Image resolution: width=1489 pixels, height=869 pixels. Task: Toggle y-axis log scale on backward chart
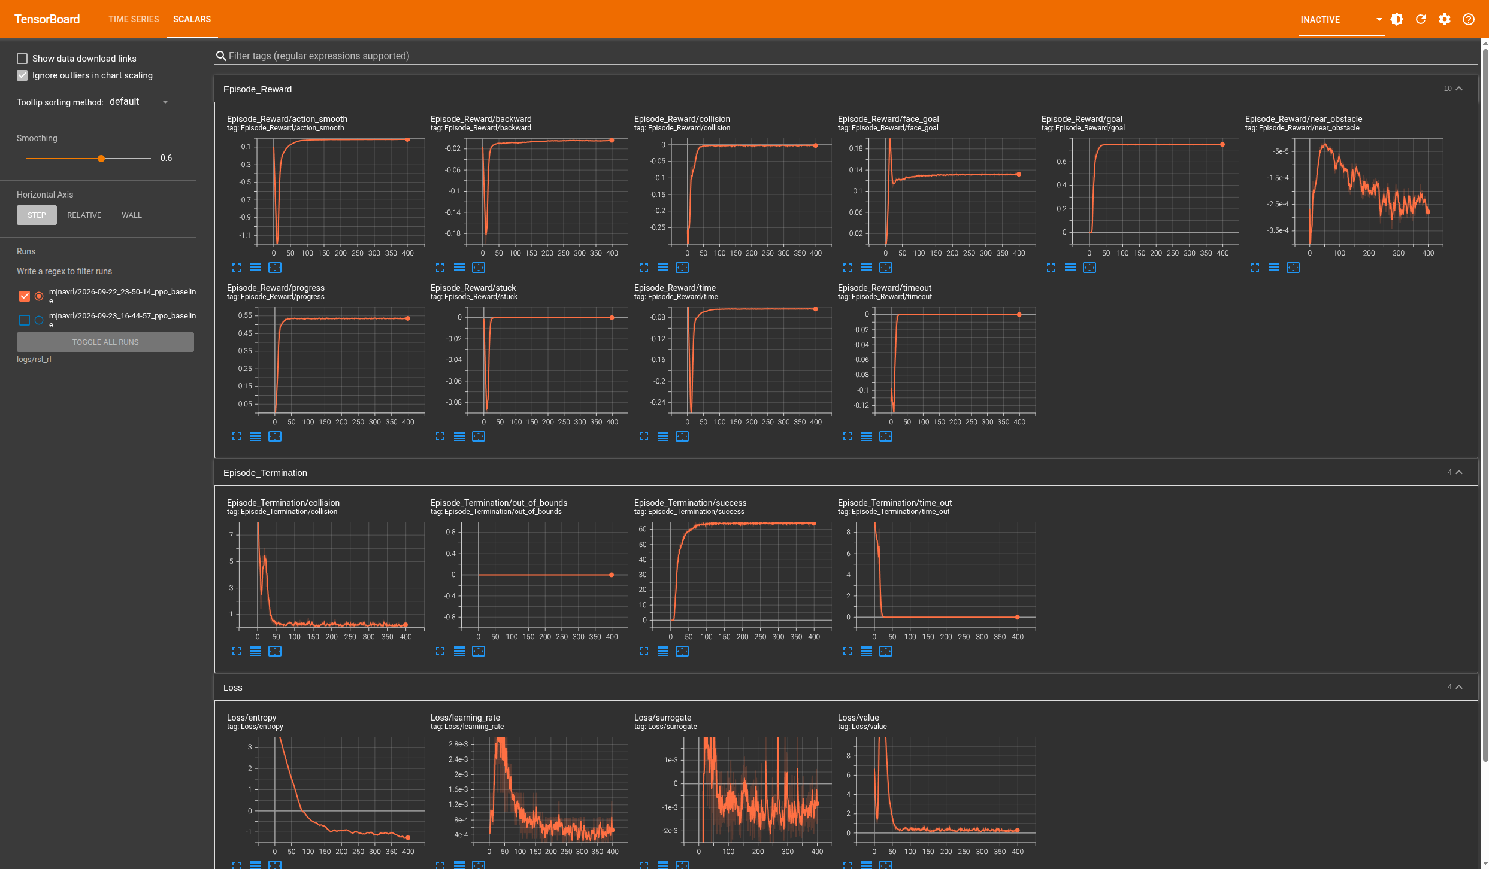click(459, 268)
